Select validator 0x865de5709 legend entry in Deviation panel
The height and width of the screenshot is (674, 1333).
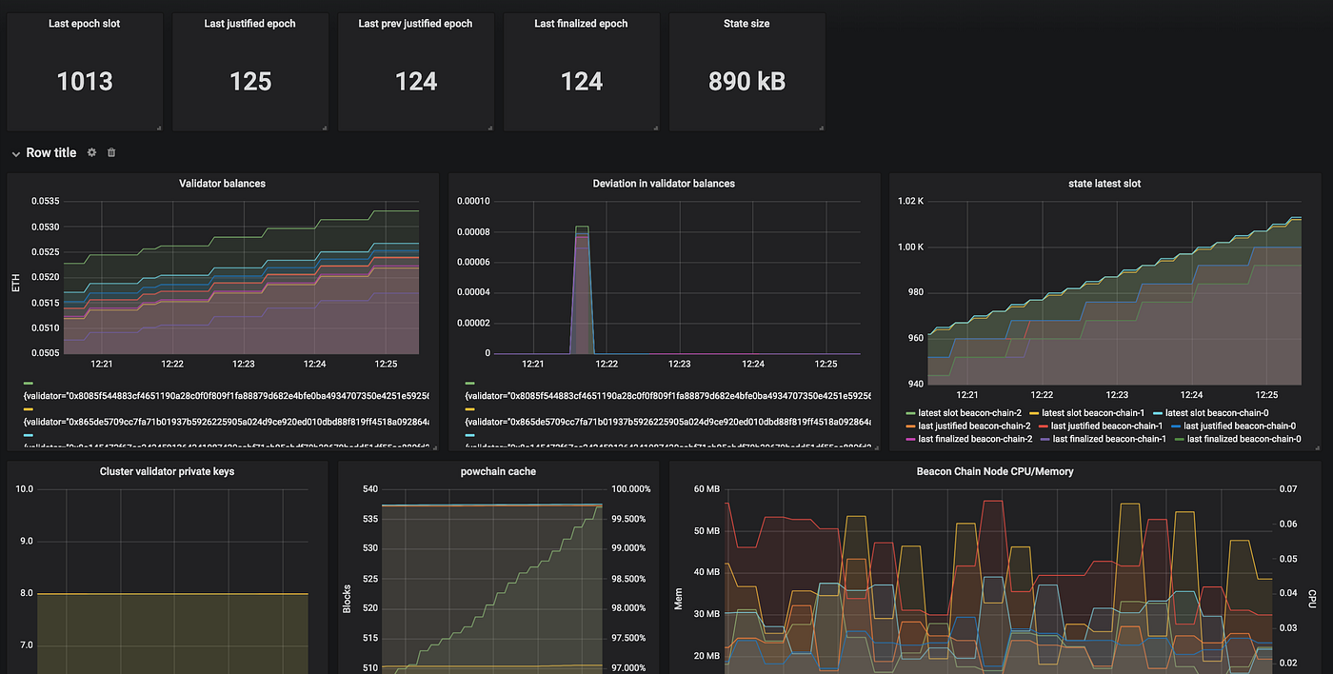(667, 421)
